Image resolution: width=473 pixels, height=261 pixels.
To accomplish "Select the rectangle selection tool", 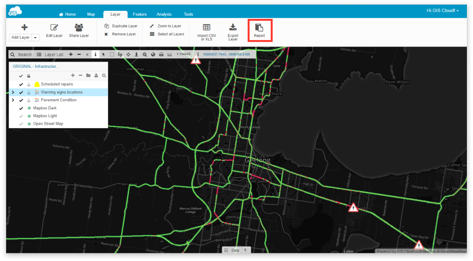I will click(x=112, y=54).
